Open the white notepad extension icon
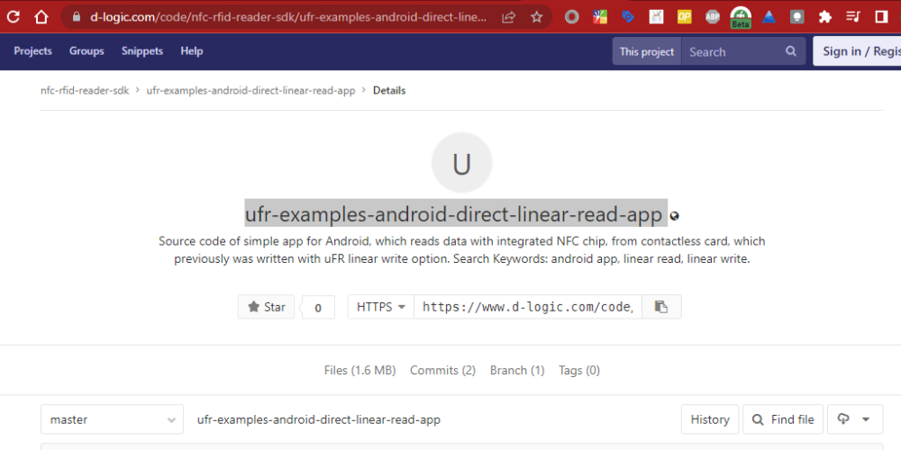The image size is (901, 450). pos(656,17)
